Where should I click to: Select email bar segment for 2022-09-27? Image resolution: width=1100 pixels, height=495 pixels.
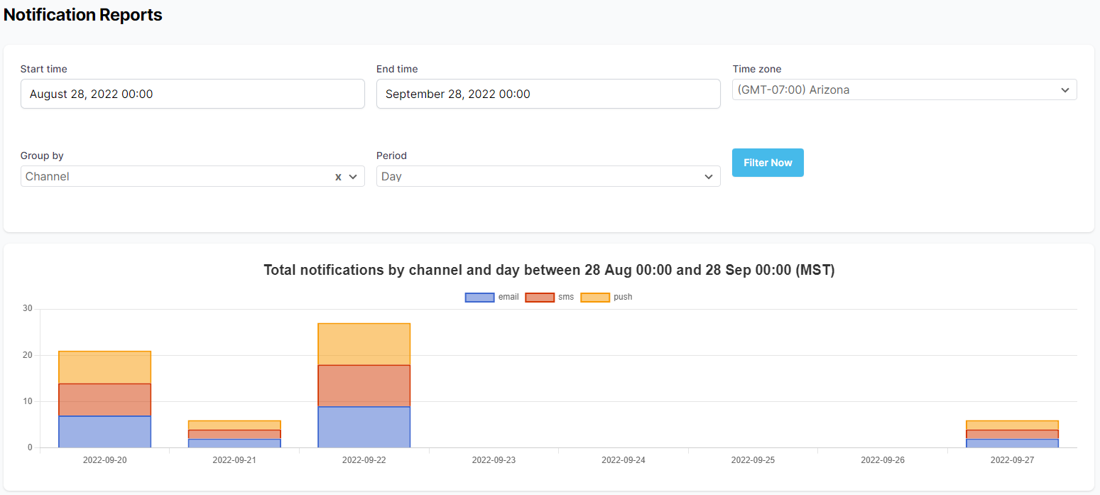[1012, 443]
